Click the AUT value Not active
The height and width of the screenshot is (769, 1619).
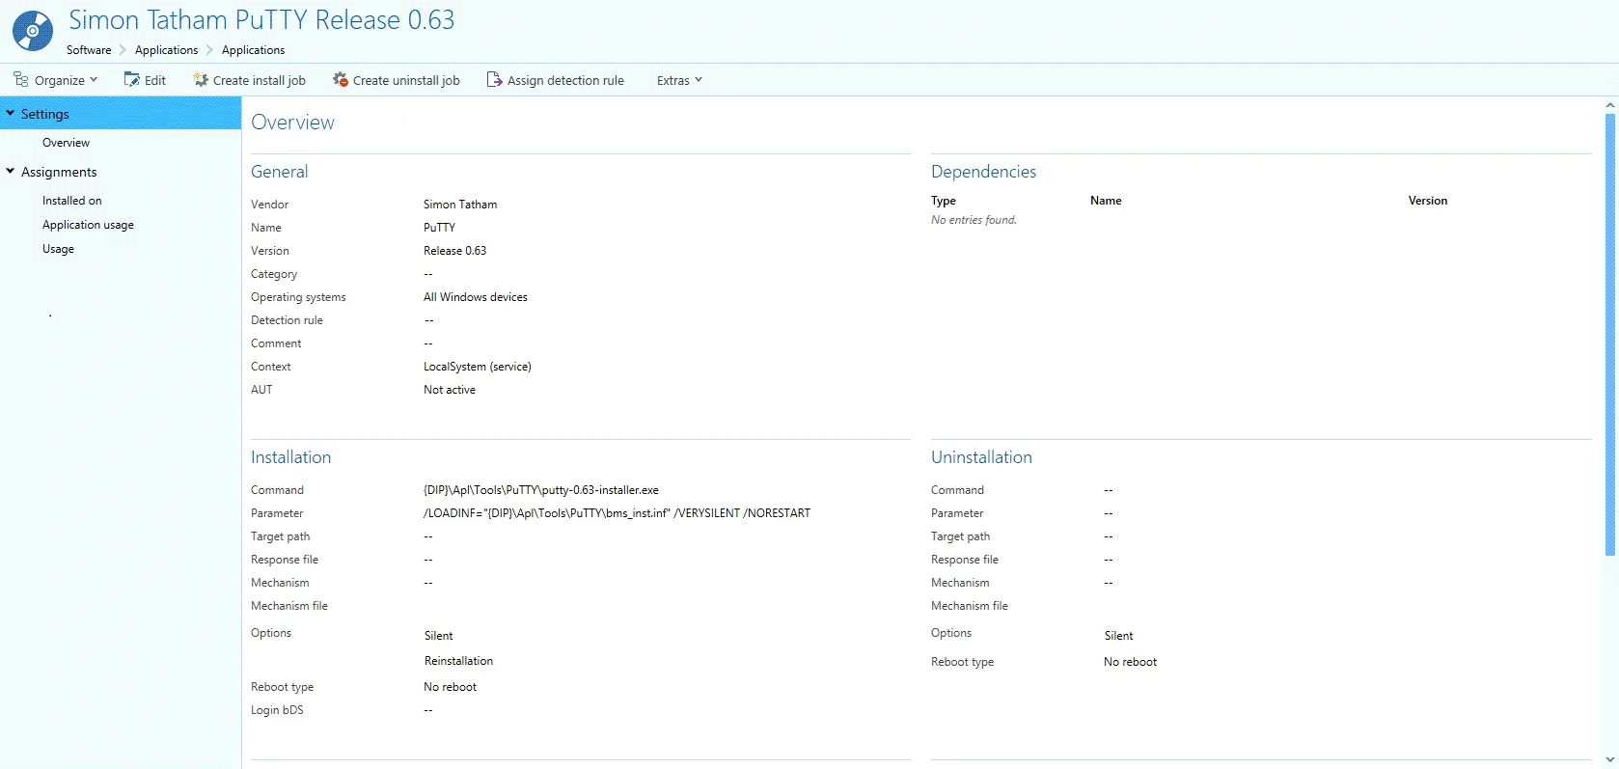[x=450, y=390]
